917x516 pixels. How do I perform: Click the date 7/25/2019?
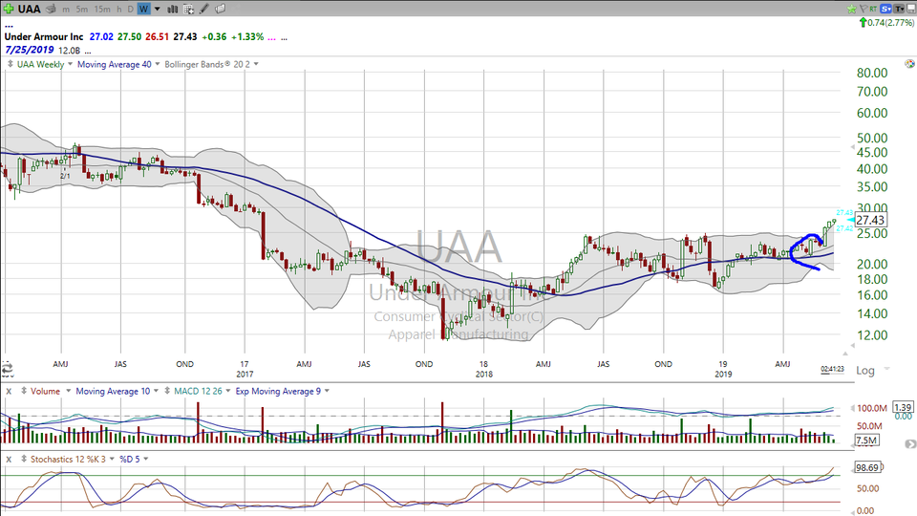click(x=30, y=51)
